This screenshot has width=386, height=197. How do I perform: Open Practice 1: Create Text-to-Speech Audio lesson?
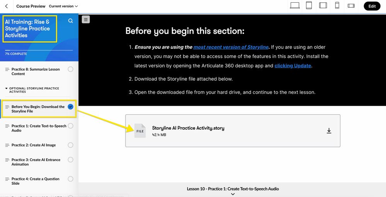[39, 128]
